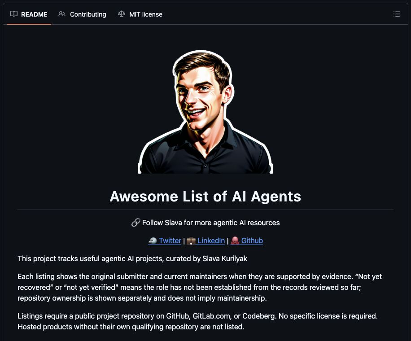Click the octopus emoji before Github
This screenshot has height=341, width=411.
click(235, 240)
